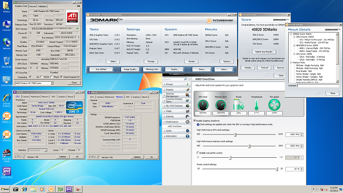Click the 3DMark taskbar button
The height and width of the screenshot is (193, 343).
point(51,189)
